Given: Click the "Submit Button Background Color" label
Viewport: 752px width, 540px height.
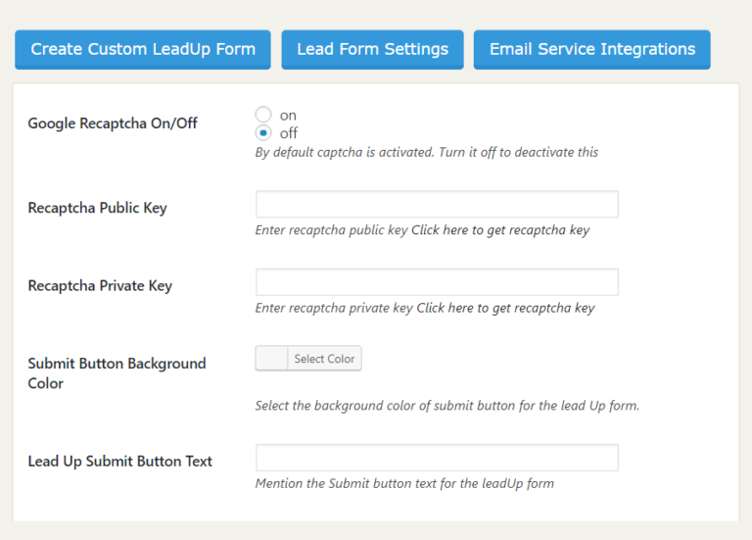Looking at the screenshot, I should (x=117, y=373).
